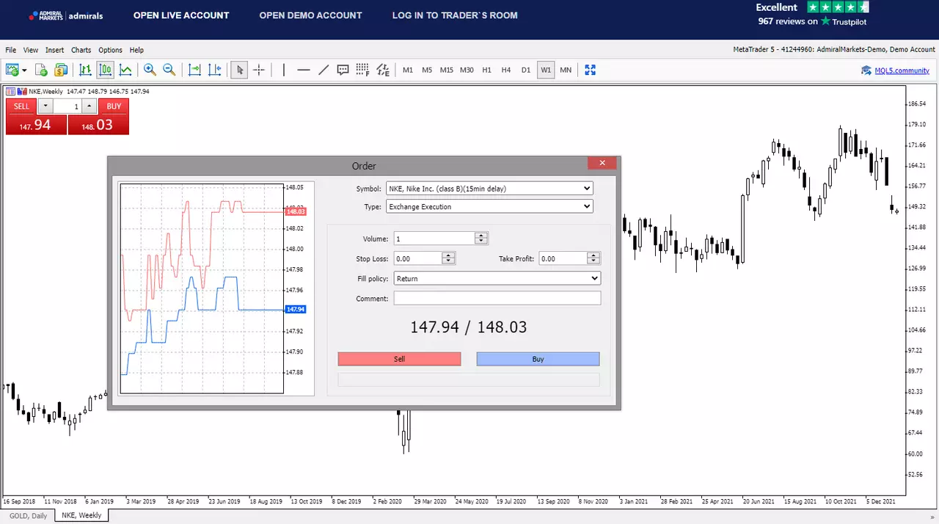Click the templates document icon with plus
Image resolution: width=939 pixels, height=524 pixels.
pyautogui.click(x=41, y=70)
